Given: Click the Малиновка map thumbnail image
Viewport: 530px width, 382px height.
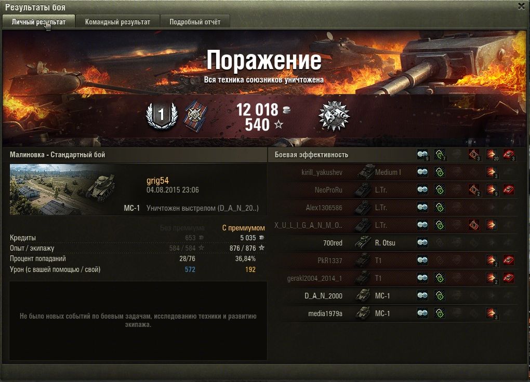Looking at the screenshot, I should pos(62,189).
